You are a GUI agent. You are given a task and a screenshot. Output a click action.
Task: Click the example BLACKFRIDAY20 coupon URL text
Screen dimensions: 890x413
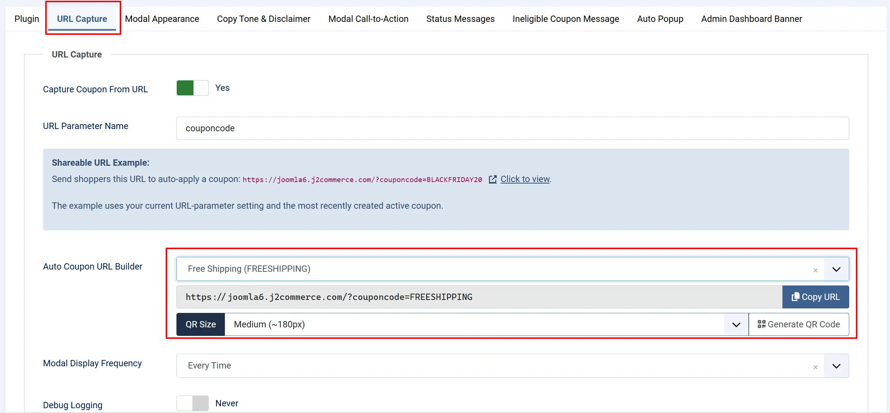coord(362,180)
